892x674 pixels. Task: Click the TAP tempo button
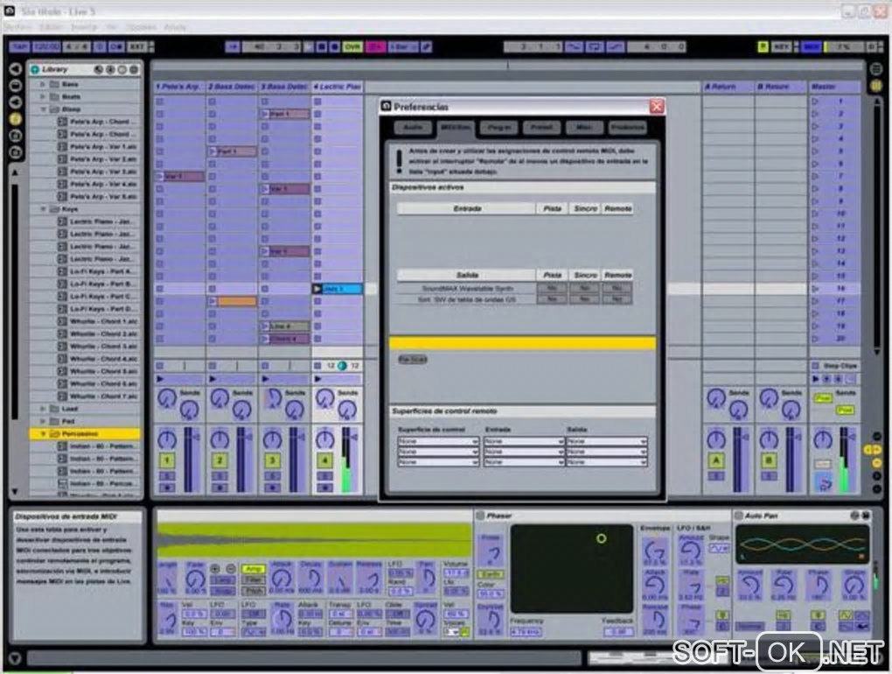click(x=19, y=46)
